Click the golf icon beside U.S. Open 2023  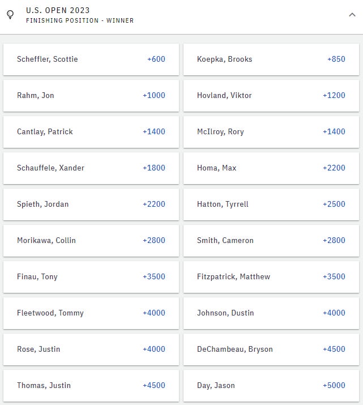pos(10,15)
